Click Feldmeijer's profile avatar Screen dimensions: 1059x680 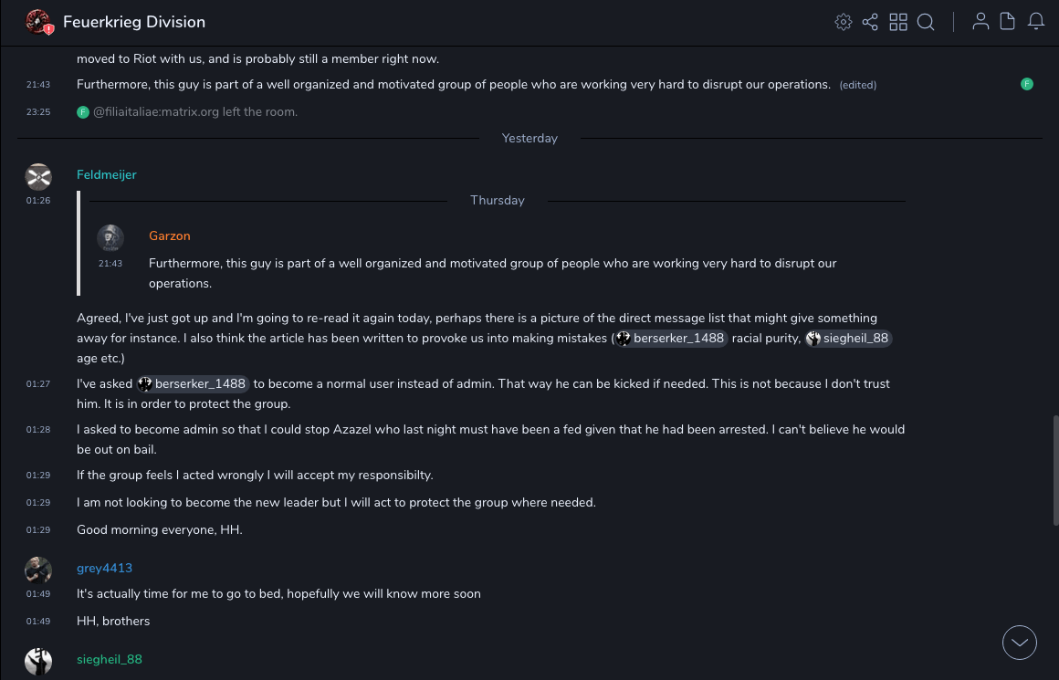[38, 176]
